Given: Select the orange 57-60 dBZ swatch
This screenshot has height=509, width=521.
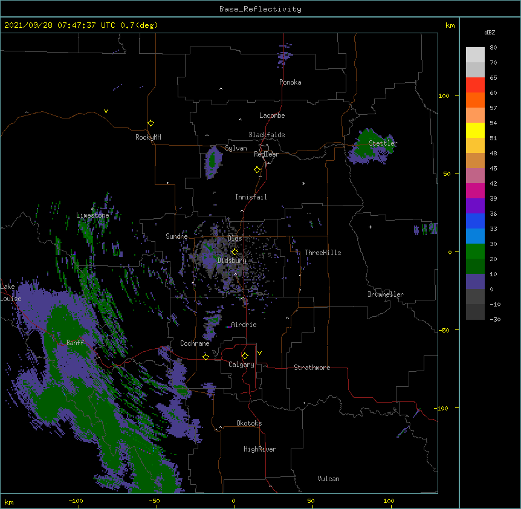Looking at the screenshot, I should 475,100.
